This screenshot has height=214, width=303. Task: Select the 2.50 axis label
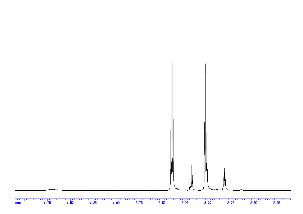point(254,203)
